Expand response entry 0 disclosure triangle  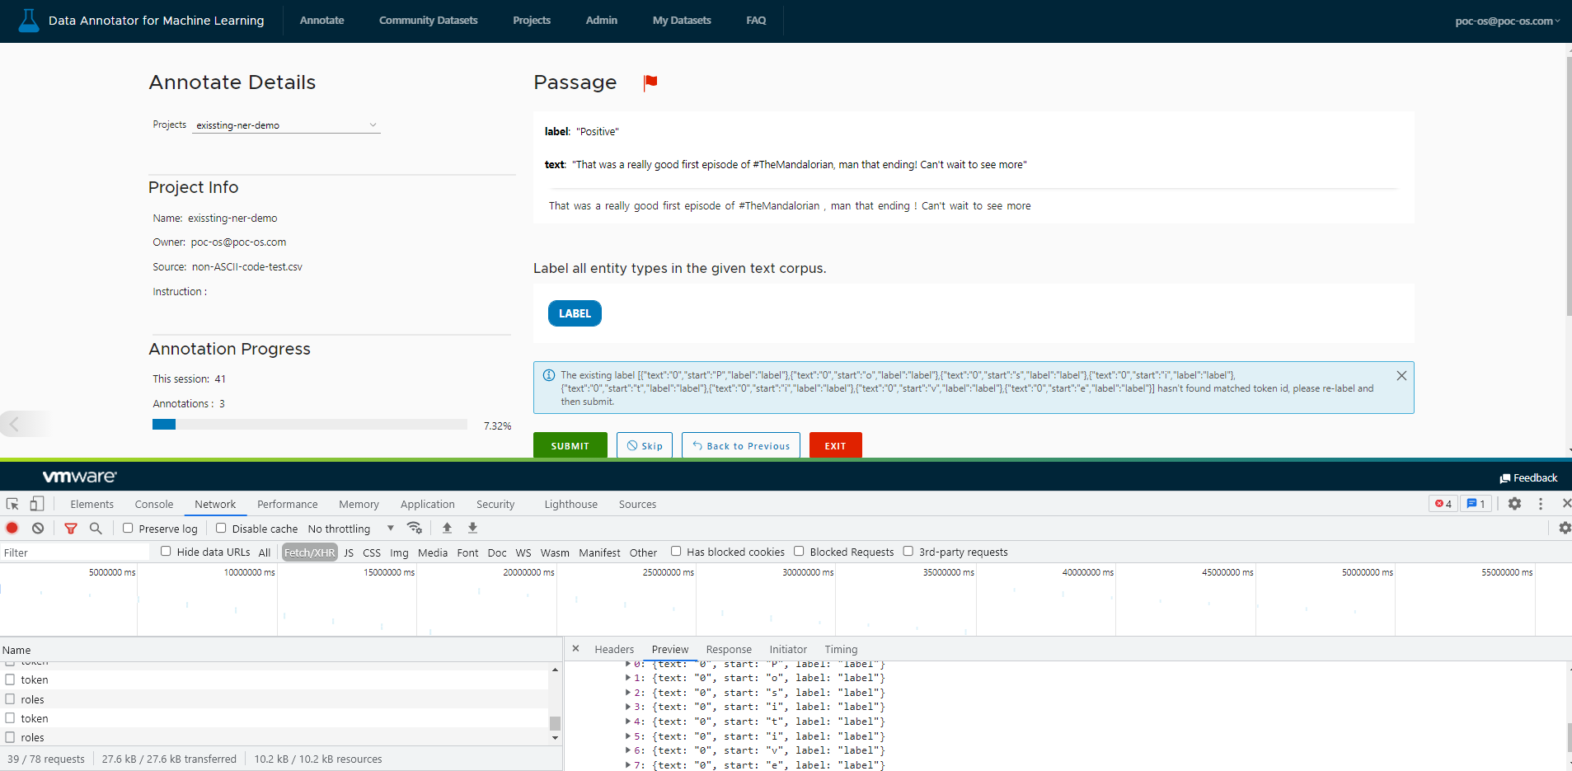coord(627,664)
